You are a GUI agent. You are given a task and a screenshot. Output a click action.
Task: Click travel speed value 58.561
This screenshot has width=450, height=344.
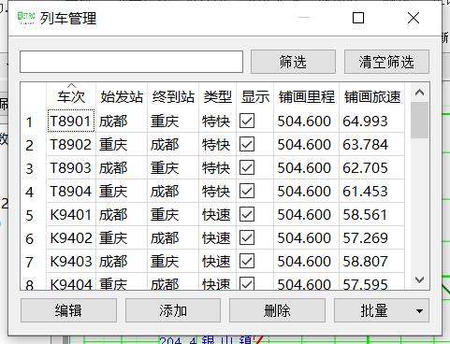(x=365, y=214)
